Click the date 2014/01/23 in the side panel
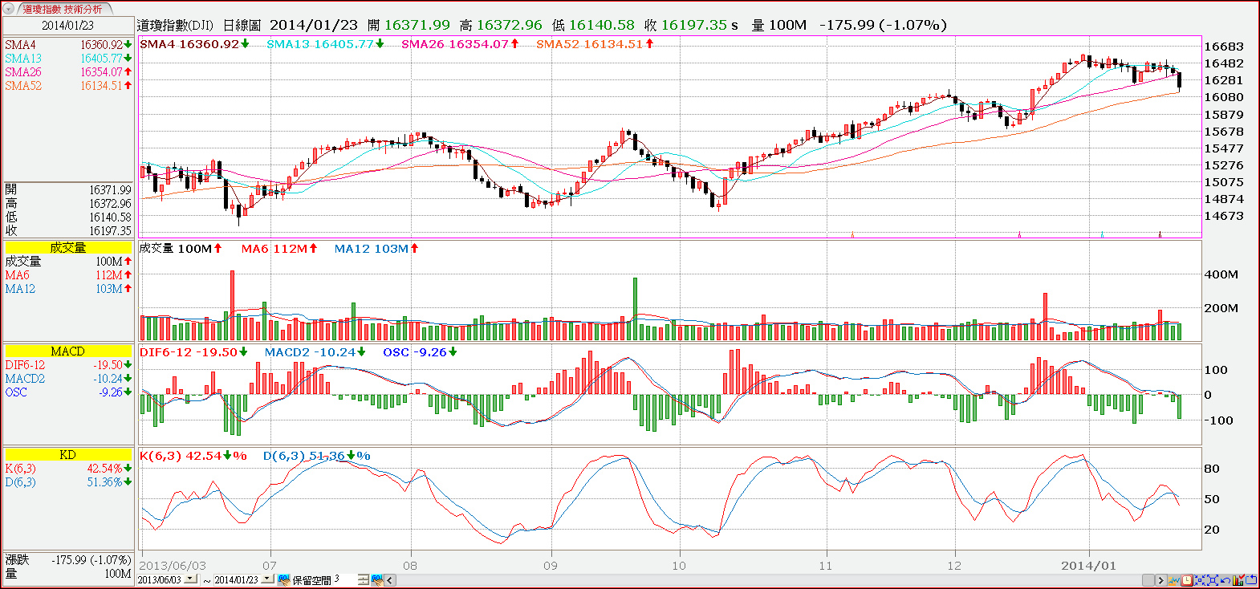 (68, 25)
